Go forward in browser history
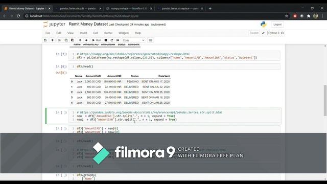Image resolution: width=327 pixels, height=184 pixels. (11, 16)
